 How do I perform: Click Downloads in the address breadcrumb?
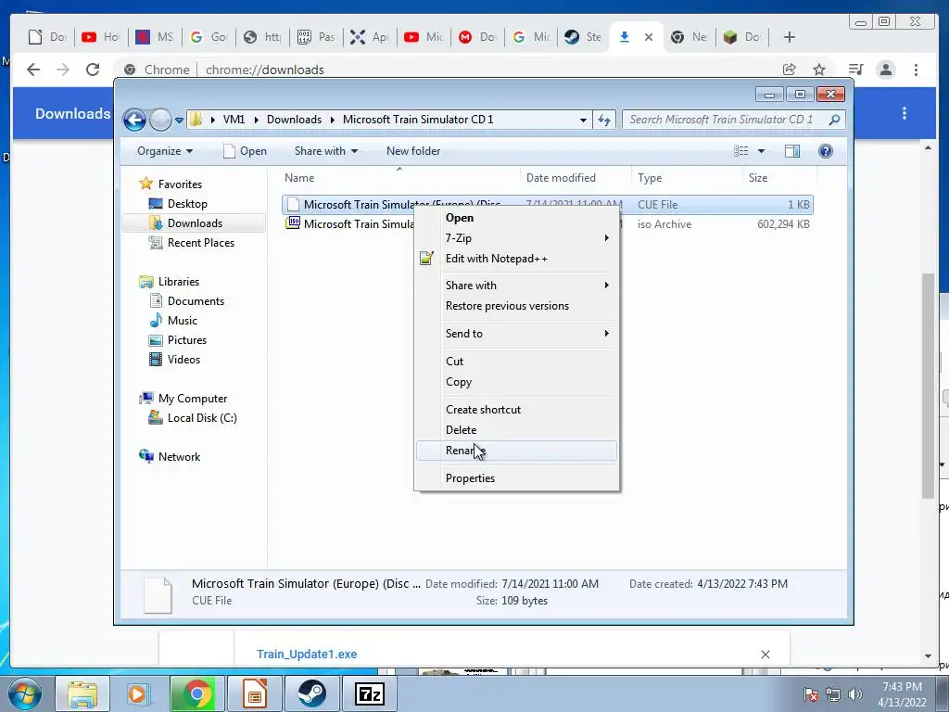point(294,120)
